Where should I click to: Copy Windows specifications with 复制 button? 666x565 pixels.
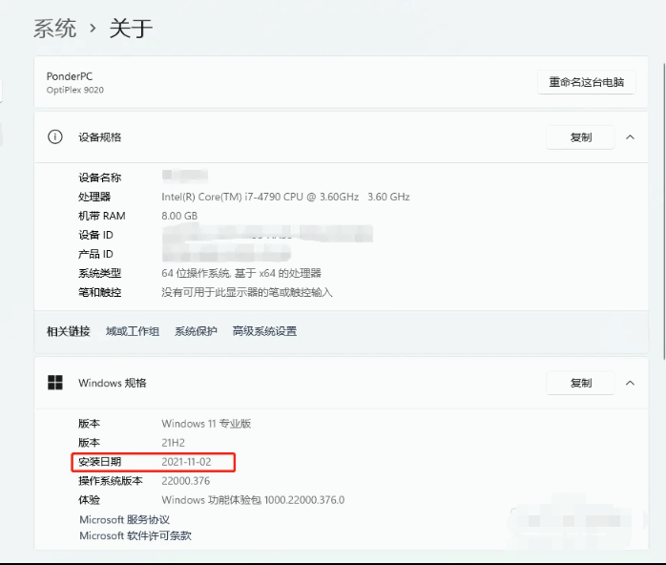(581, 383)
